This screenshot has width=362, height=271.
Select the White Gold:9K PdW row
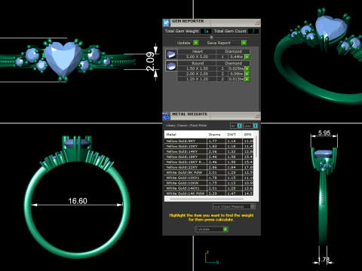209,172
